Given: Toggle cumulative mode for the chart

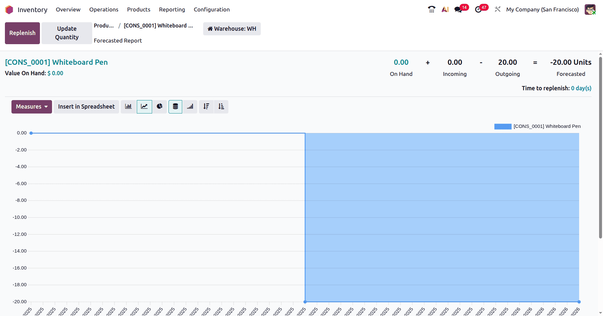Looking at the screenshot, I should (x=190, y=107).
